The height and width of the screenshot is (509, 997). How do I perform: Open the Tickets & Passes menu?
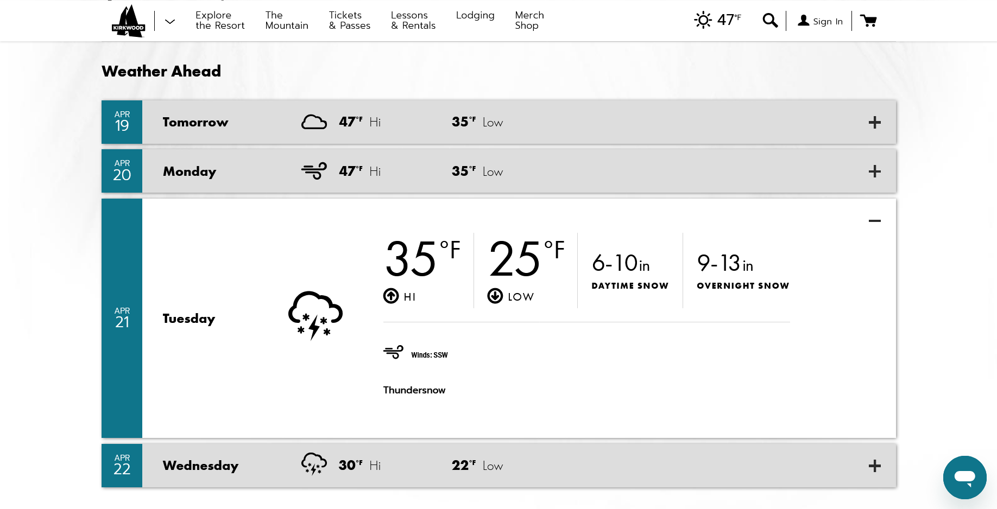[x=349, y=21]
